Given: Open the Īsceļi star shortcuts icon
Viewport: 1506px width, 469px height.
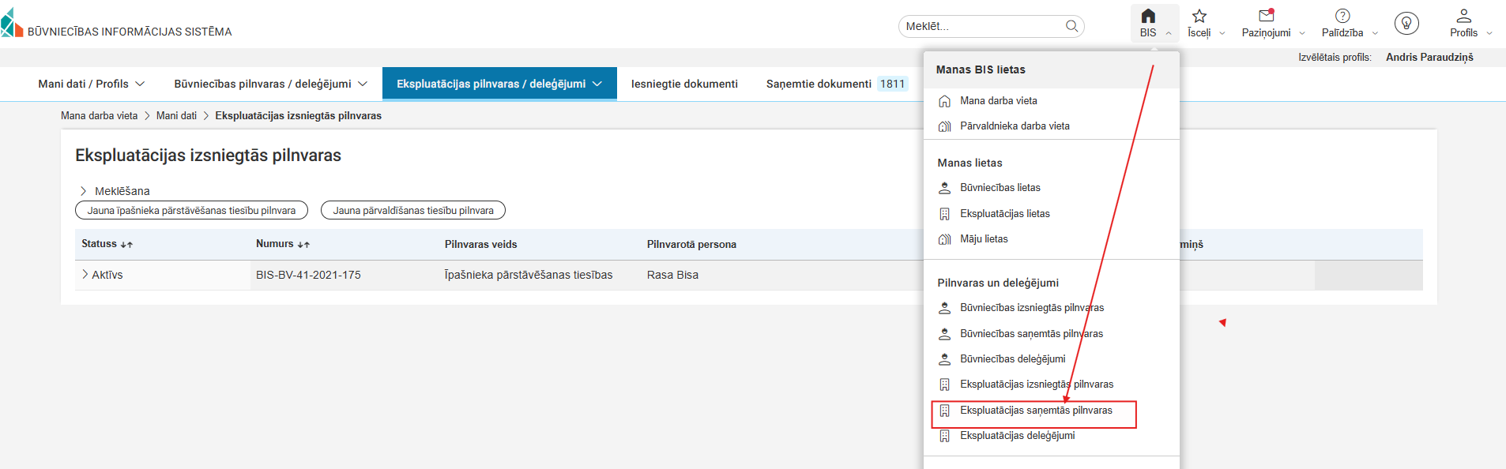Looking at the screenshot, I should (1199, 17).
